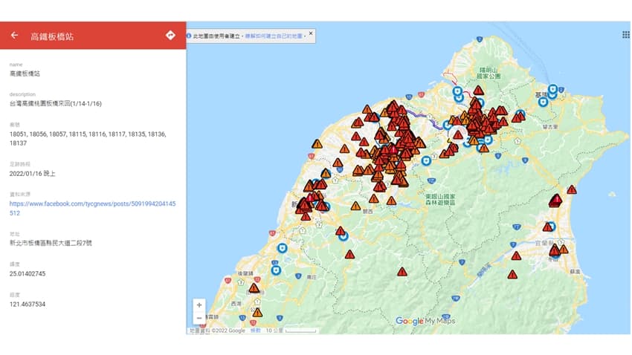Click the 東眼山國家森林遊樂區 map label

(x=440, y=199)
